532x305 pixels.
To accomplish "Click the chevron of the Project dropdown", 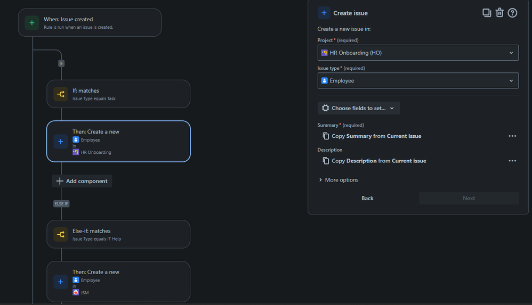I will point(511,53).
